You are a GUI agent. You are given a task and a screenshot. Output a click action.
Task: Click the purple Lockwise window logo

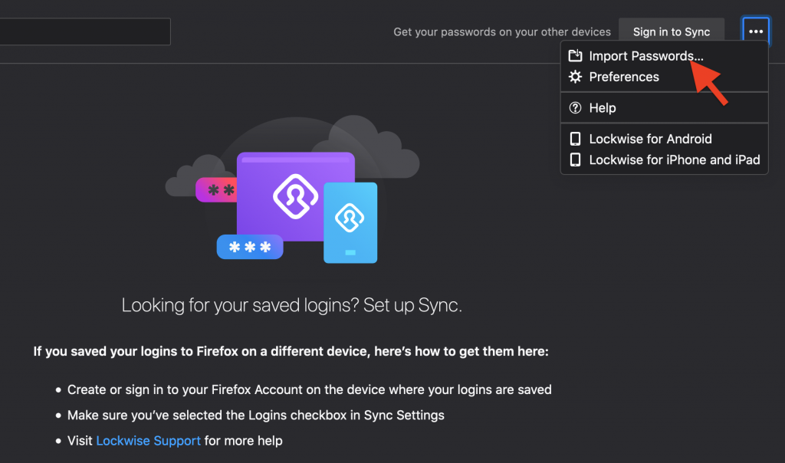coord(295,196)
